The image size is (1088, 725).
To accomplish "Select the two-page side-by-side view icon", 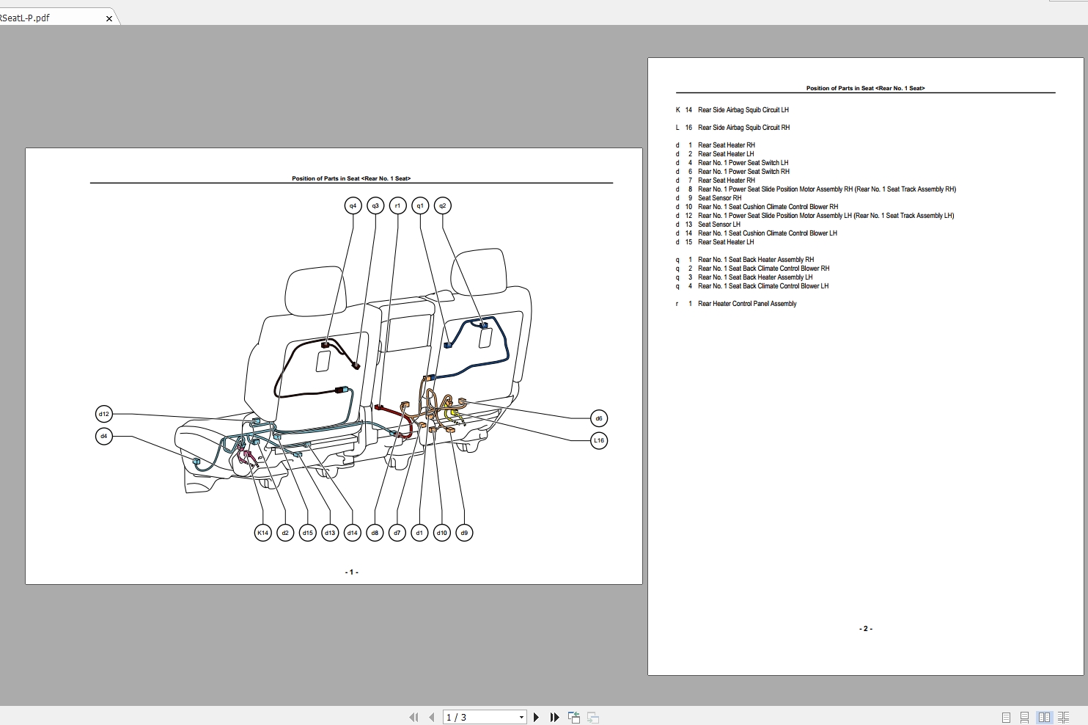I will point(1044,717).
